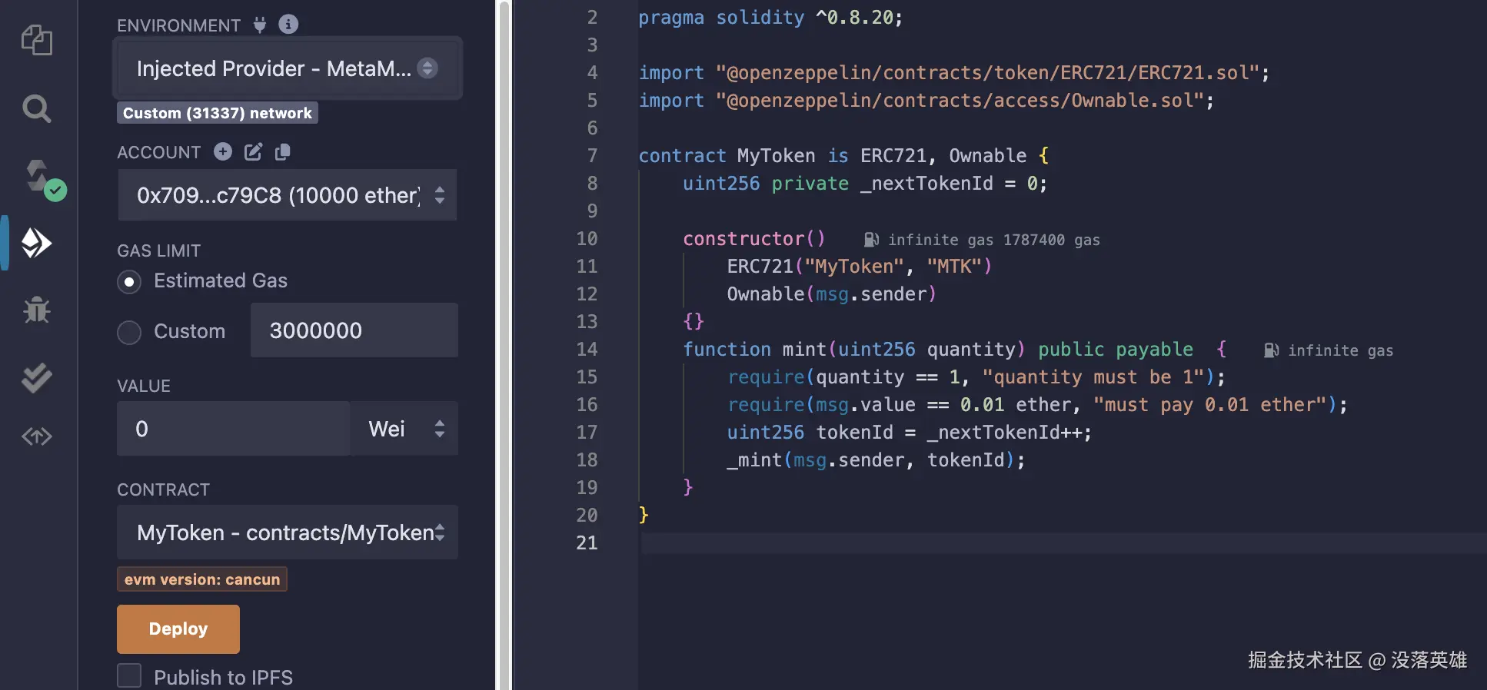
Task: Click the constructor() keyword in code
Action: tap(754, 239)
